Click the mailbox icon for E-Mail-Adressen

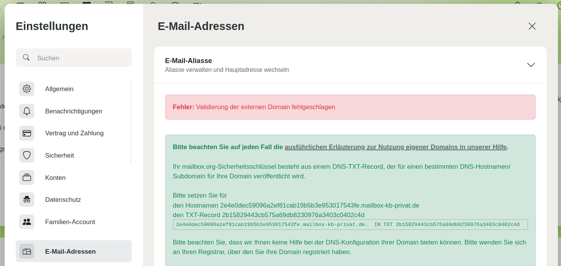(27, 251)
